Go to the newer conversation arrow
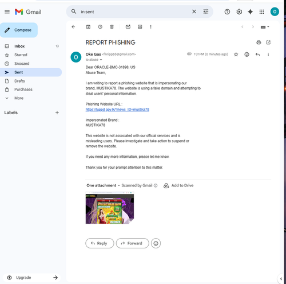 [243, 27]
